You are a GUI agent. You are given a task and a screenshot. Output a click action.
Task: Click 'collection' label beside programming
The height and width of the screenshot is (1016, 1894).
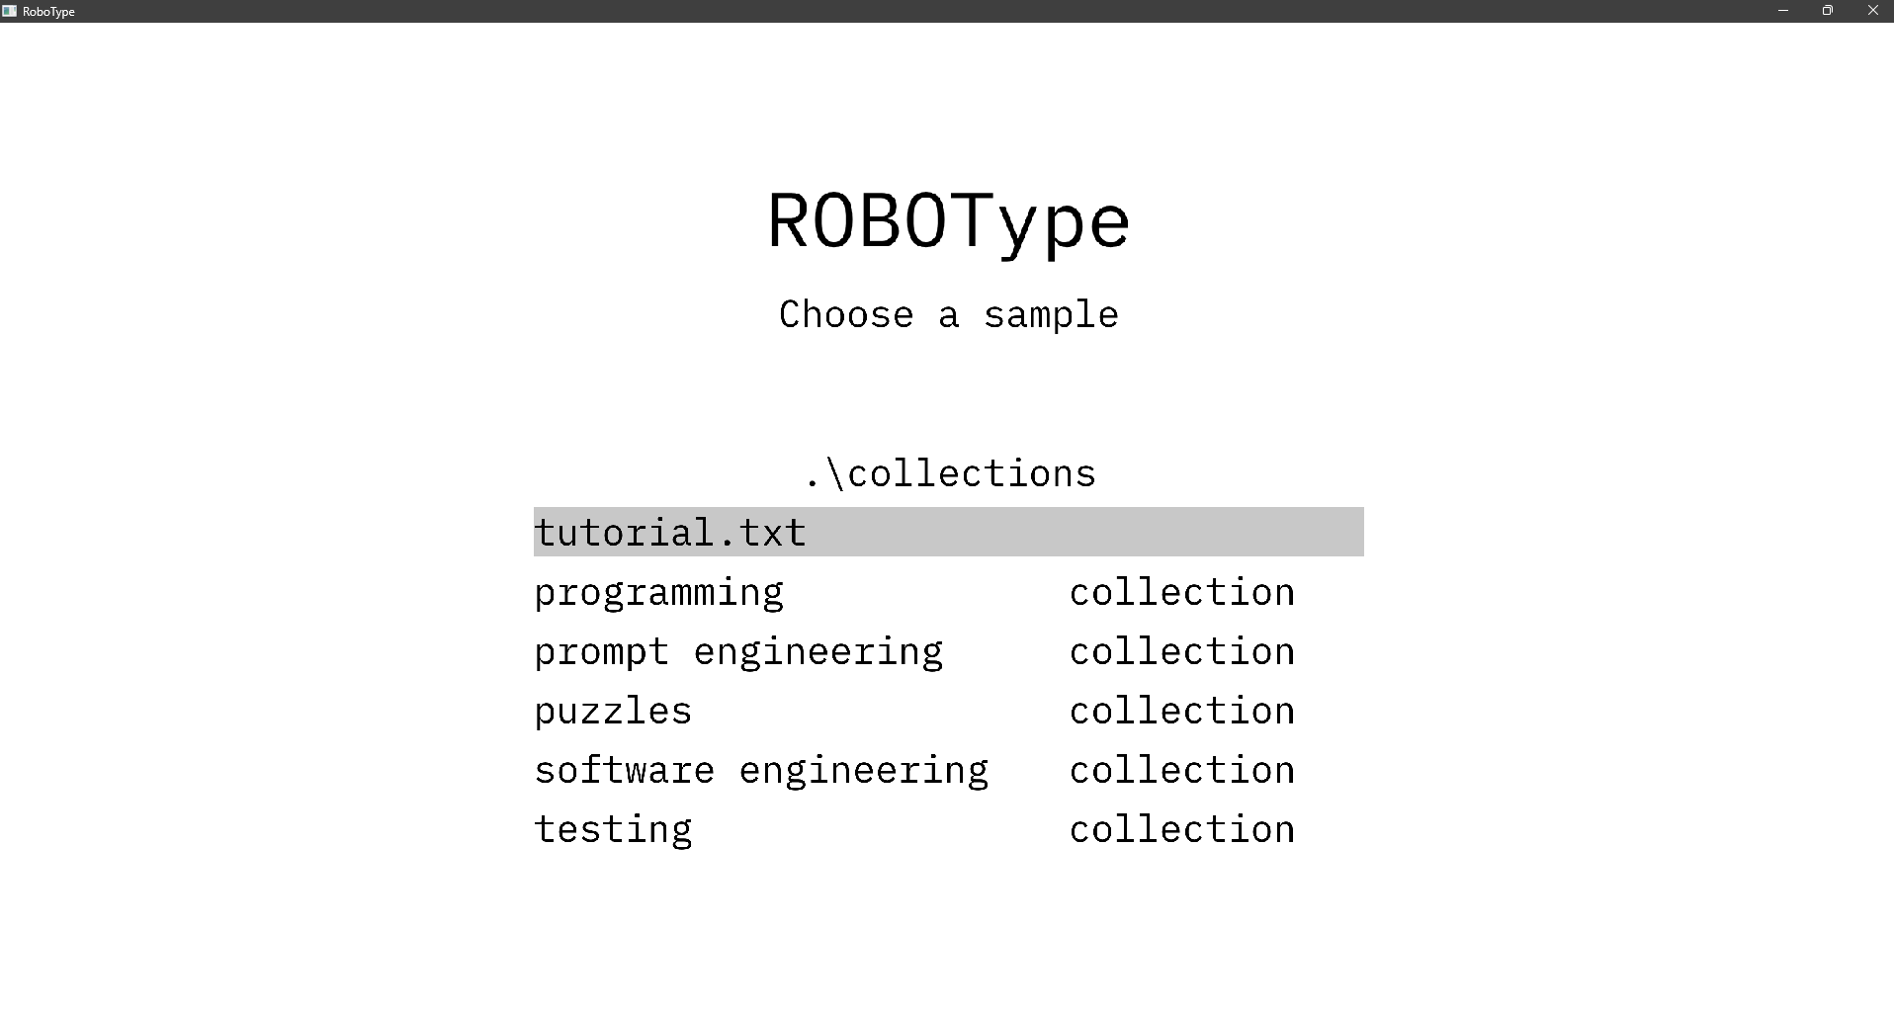point(1181,592)
